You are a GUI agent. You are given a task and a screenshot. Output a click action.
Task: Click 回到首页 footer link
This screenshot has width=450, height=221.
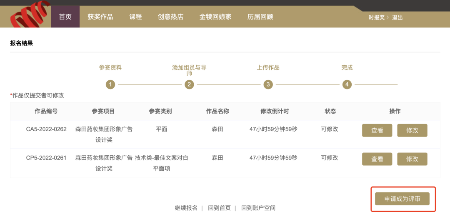(219, 208)
